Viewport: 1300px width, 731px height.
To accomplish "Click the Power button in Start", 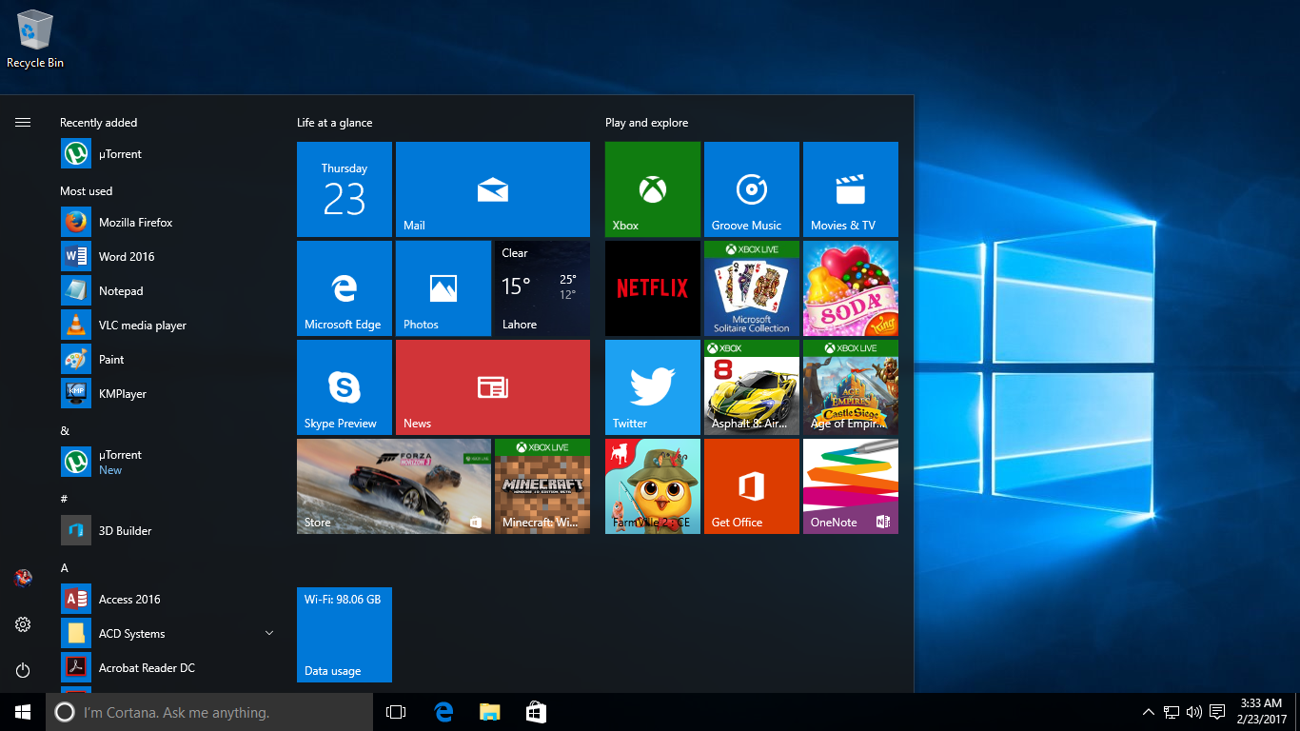I will click(x=23, y=670).
